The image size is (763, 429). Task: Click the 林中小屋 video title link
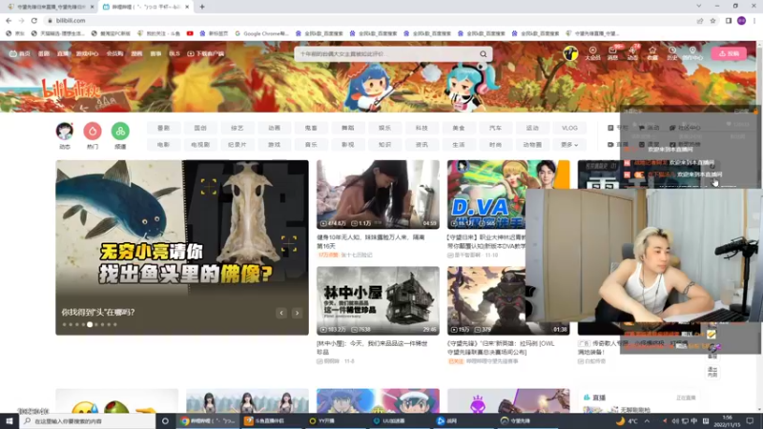pos(372,347)
